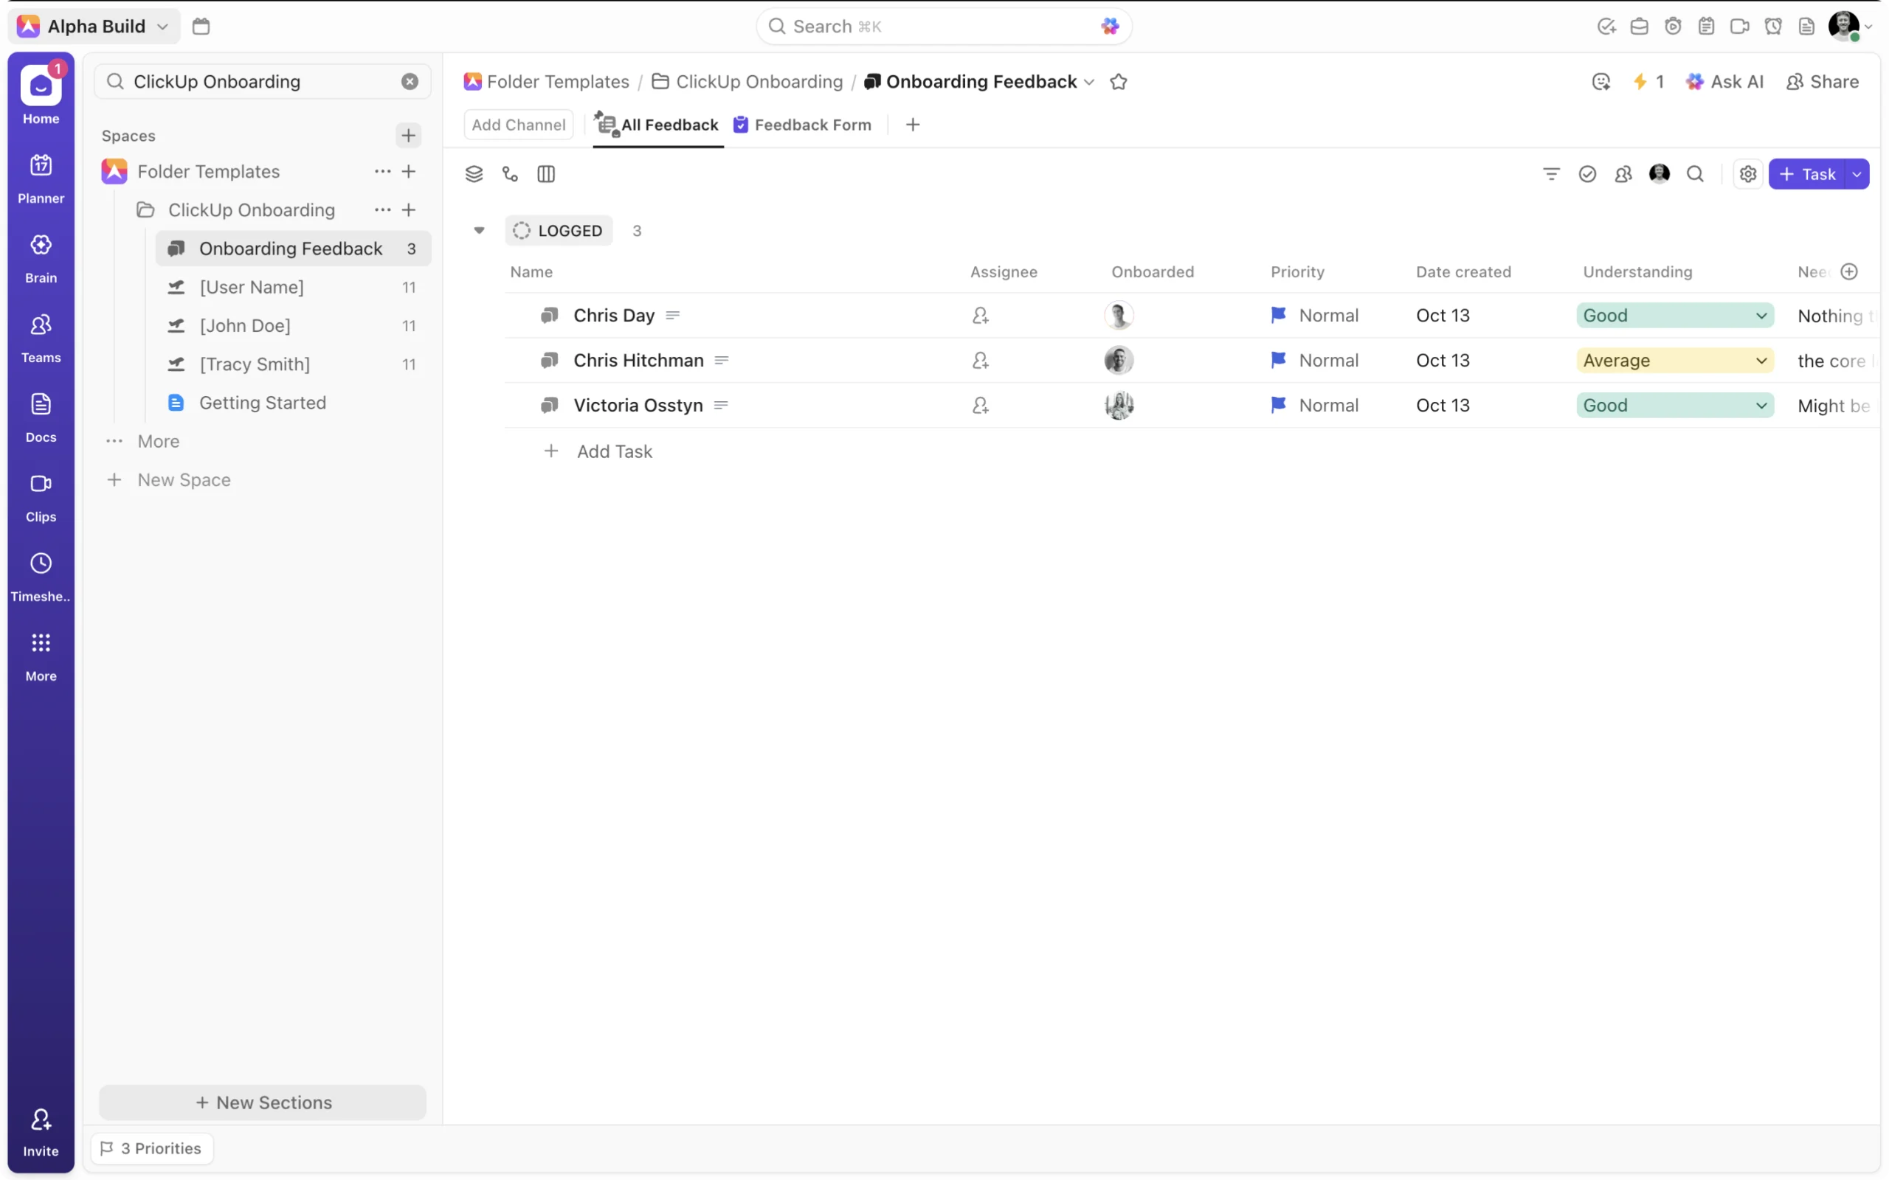Toggle show closed tasks checkmark icon
Screen dimensions: 1889x1180
pos(1586,174)
